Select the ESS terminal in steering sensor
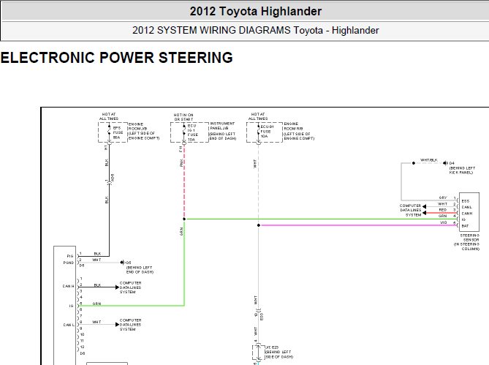This screenshot has height=365, width=489. point(466,201)
